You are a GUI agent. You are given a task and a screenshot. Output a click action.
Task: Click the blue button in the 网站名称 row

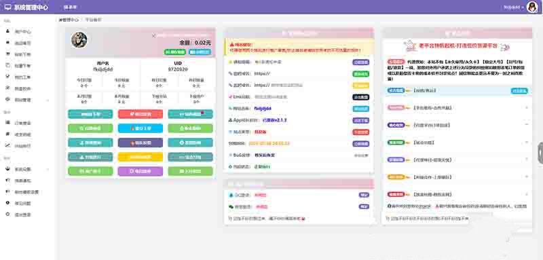361,109
